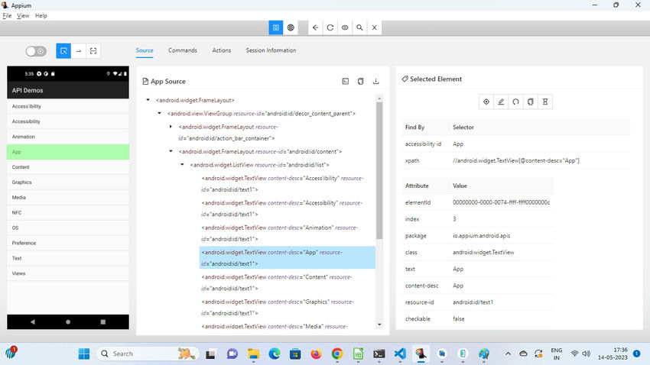The width and height of the screenshot is (650, 365).
Task: Open Google Chrome from taskbar
Action: pos(337,354)
